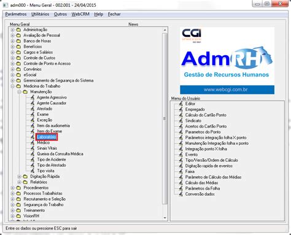Click the Tipo de Acidente icon
Screen dimensions: 291x235
[x=33, y=160]
